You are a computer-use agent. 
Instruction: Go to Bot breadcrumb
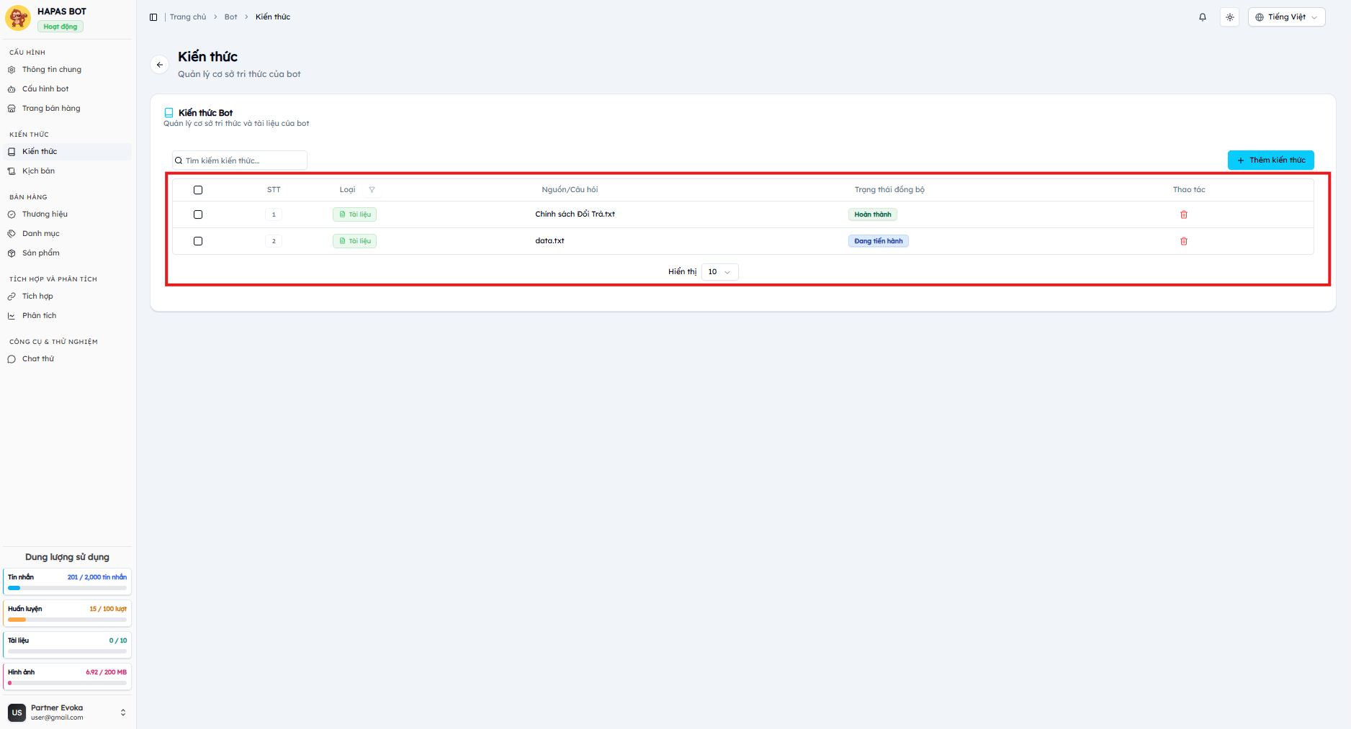pos(230,17)
